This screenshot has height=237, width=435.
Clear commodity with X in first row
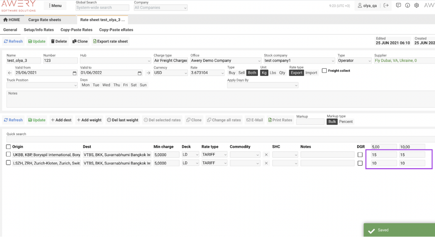point(266,155)
